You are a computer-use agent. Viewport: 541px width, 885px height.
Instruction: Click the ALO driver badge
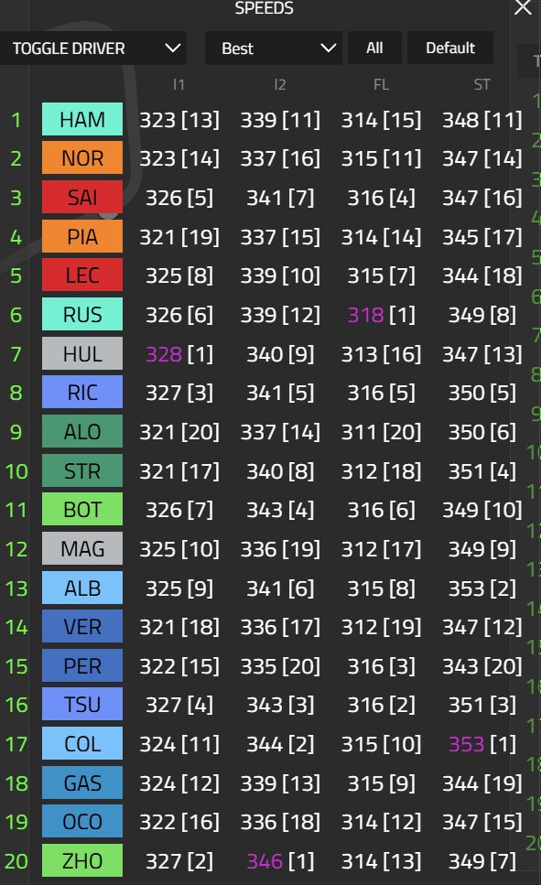click(x=82, y=431)
